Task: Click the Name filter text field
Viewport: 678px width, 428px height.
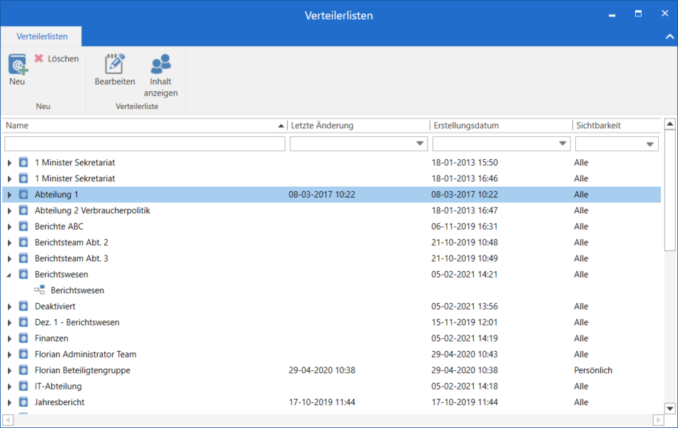Action: pos(144,144)
